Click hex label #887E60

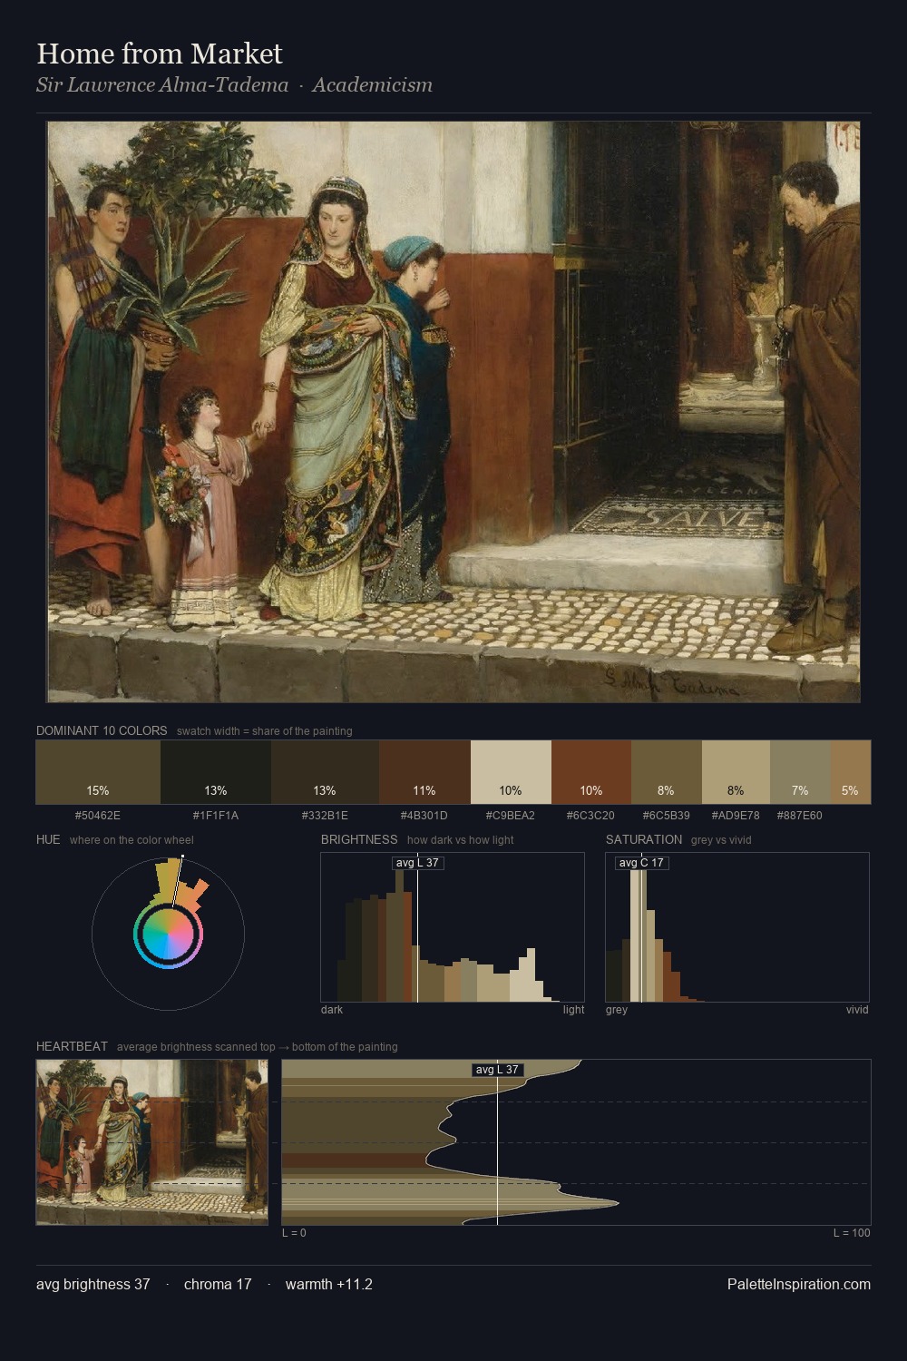tap(800, 816)
